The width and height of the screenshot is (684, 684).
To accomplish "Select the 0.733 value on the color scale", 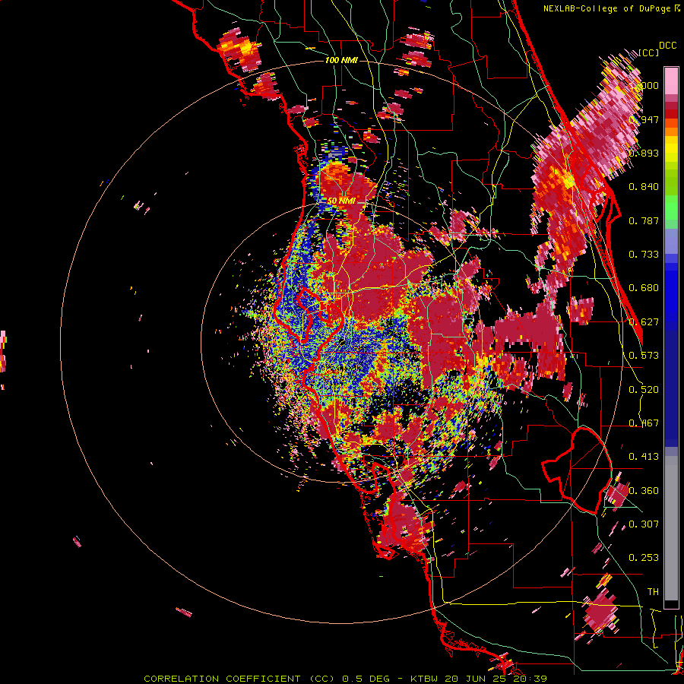I will click(644, 255).
